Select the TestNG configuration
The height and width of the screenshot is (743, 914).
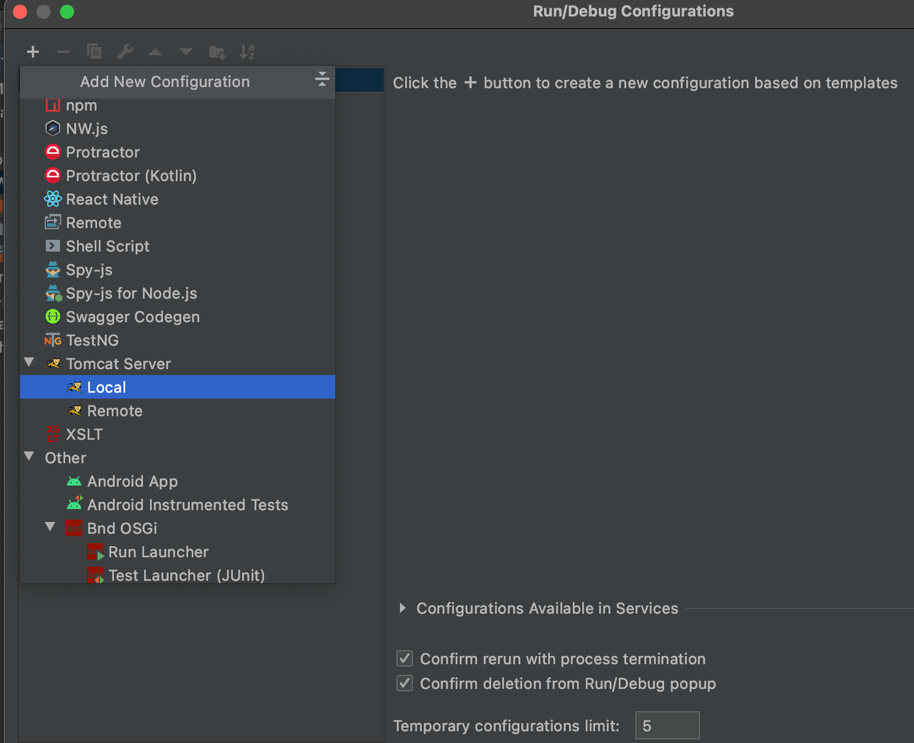178,340
